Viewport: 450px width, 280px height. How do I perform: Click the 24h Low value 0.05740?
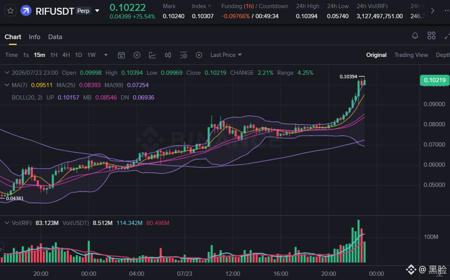338,16
